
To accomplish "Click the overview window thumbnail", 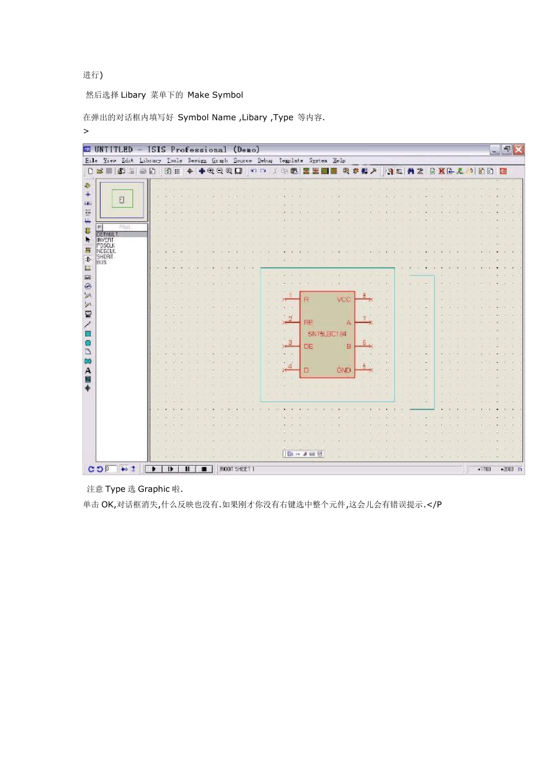I will 121,200.
